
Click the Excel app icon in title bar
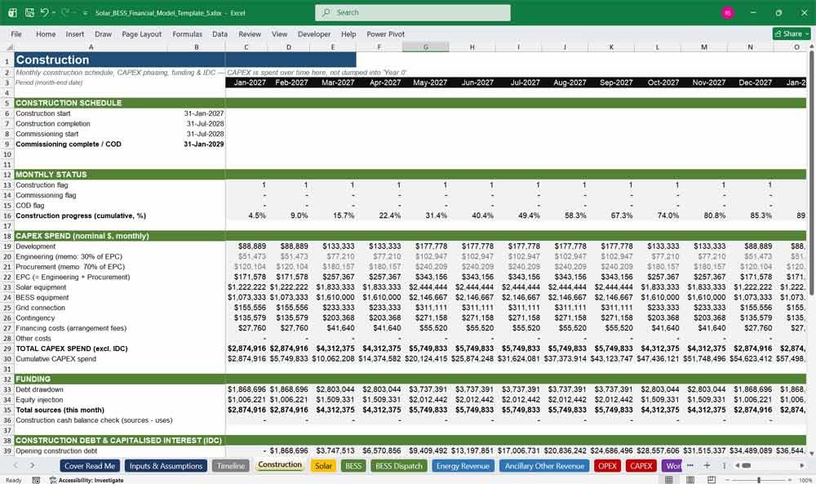pos(12,12)
